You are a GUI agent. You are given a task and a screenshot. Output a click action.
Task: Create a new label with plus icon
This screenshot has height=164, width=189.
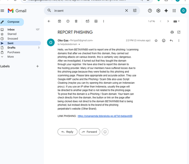point(37,66)
